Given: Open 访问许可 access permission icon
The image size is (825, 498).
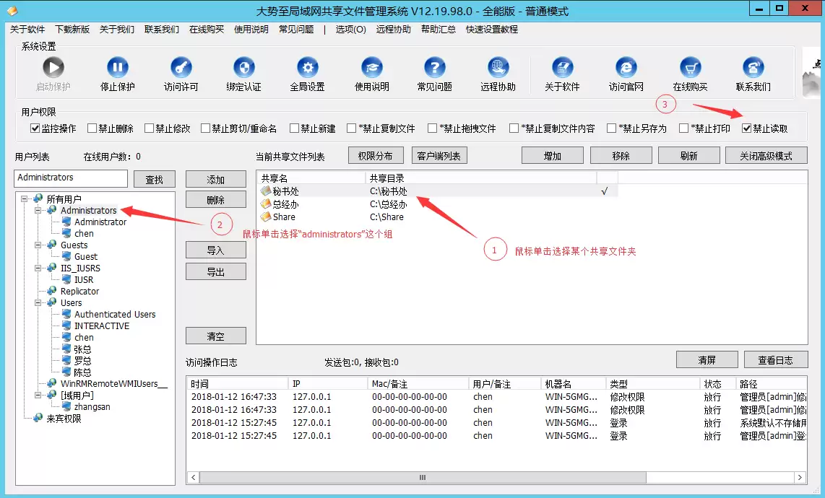Looking at the screenshot, I should pos(181,67).
